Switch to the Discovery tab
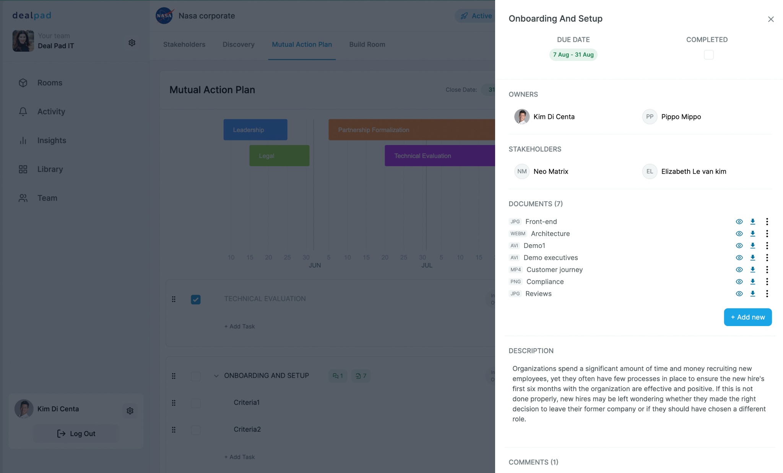The height and width of the screenshot is (473, 783). [x=238, y=44]
